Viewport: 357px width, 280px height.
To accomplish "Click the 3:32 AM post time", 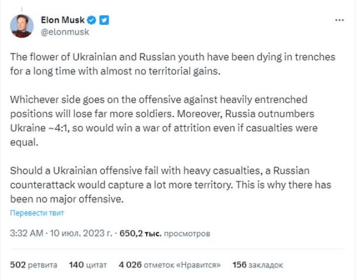I will click(27, 233).
